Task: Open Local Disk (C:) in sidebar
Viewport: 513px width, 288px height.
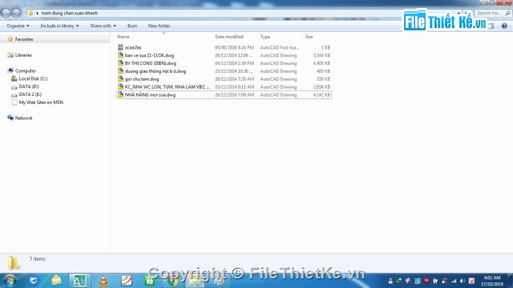Action: point(33,78)
